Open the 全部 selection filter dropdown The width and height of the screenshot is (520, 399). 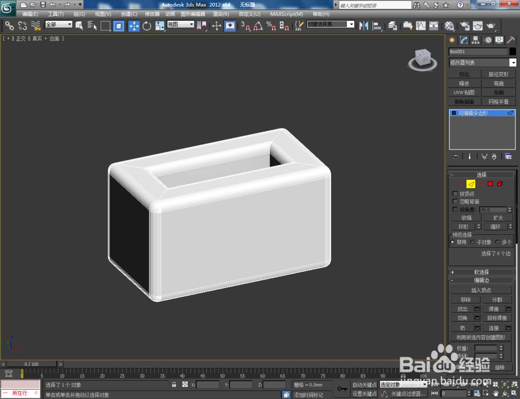59,24
